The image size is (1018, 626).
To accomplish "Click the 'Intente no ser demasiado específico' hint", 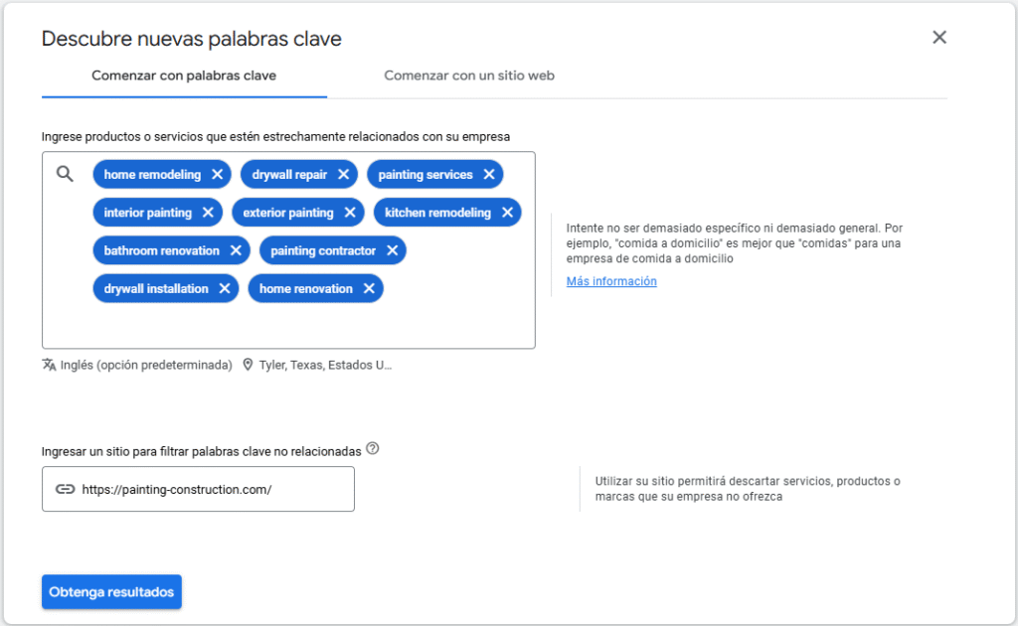I will click(x=735, y=243).
